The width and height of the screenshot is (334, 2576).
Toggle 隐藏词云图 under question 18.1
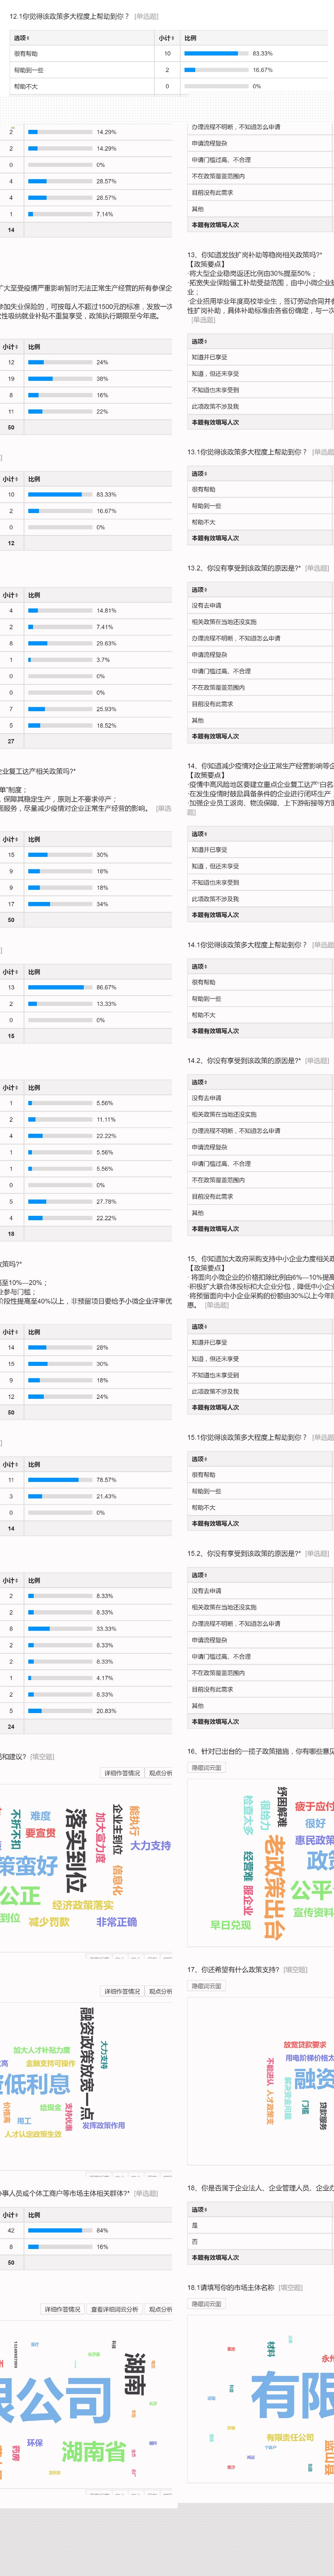207,2303
